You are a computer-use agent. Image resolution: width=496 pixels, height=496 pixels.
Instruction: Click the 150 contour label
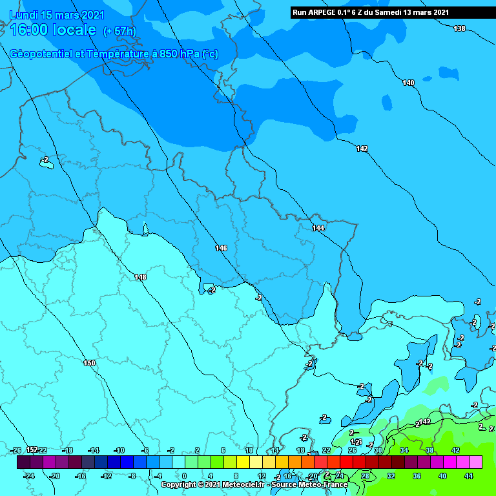[x=89, y=363]
